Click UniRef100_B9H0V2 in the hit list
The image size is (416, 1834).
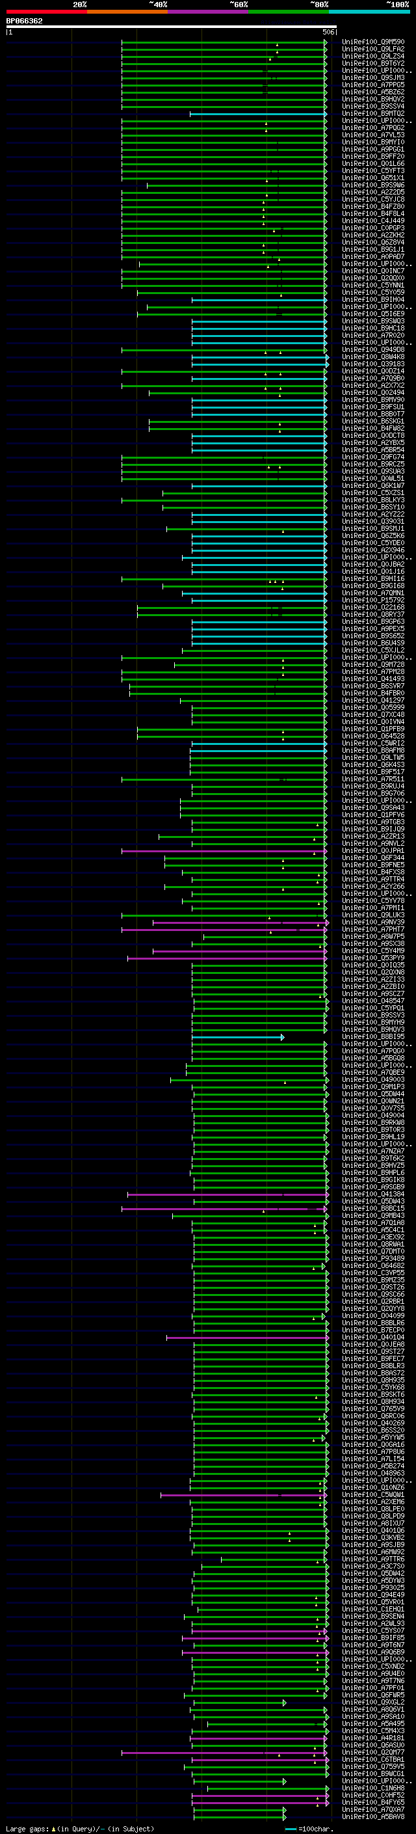(373, 99)
